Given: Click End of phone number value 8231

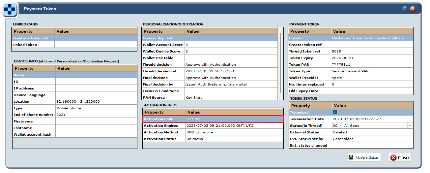Looking at the screenshot, I should (x=61, y=115).
